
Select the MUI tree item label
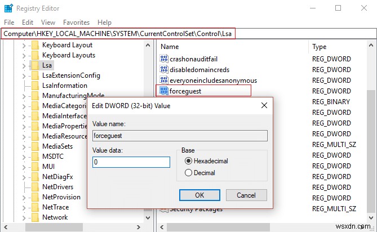coord(48,167)
